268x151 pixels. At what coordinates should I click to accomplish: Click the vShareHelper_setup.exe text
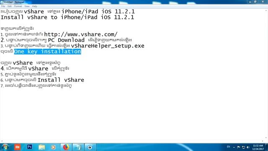[x=108, y=46]
